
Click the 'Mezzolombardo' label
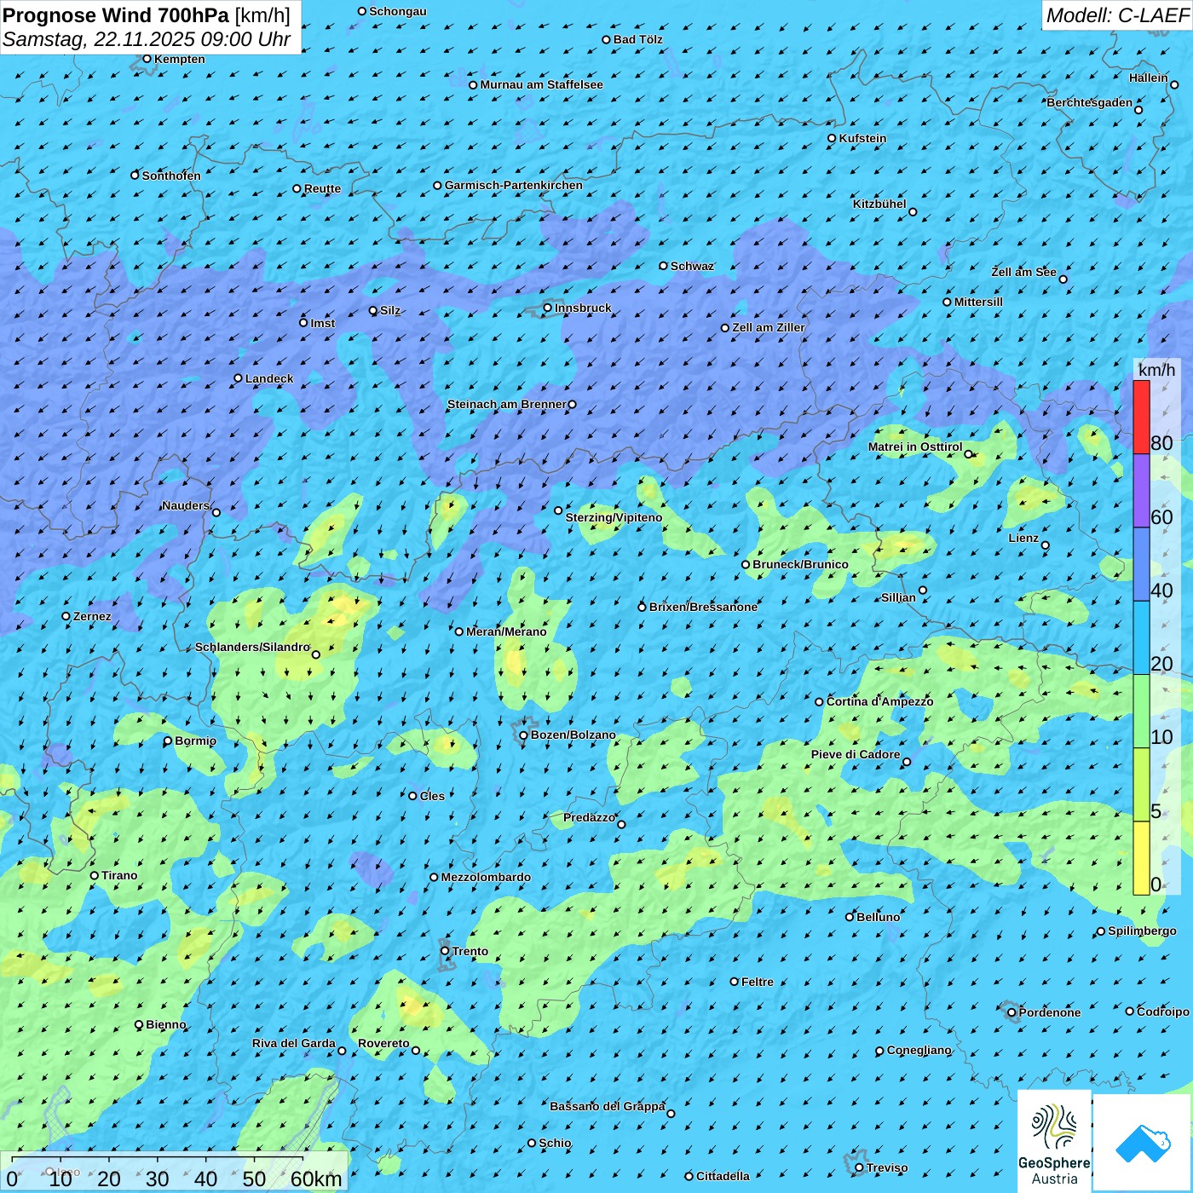pyautogui.click(x=486, y=878)
